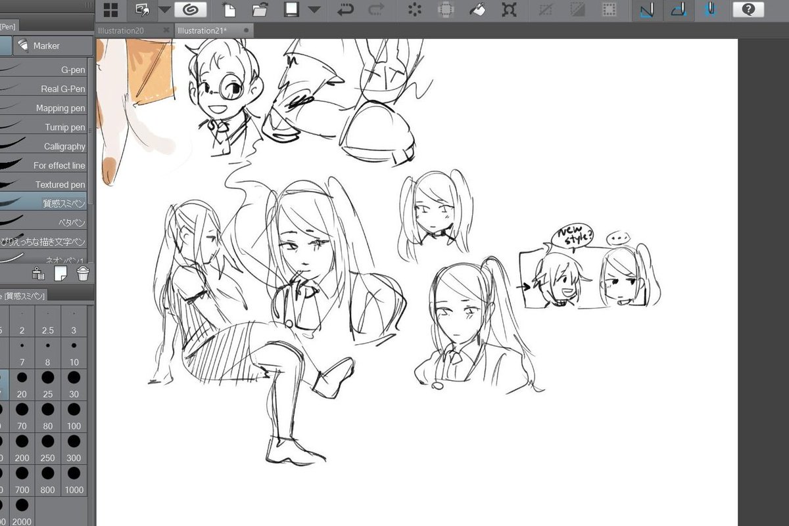
Task: Click the Save icon in command bar
Action: [x=291, y=10]
